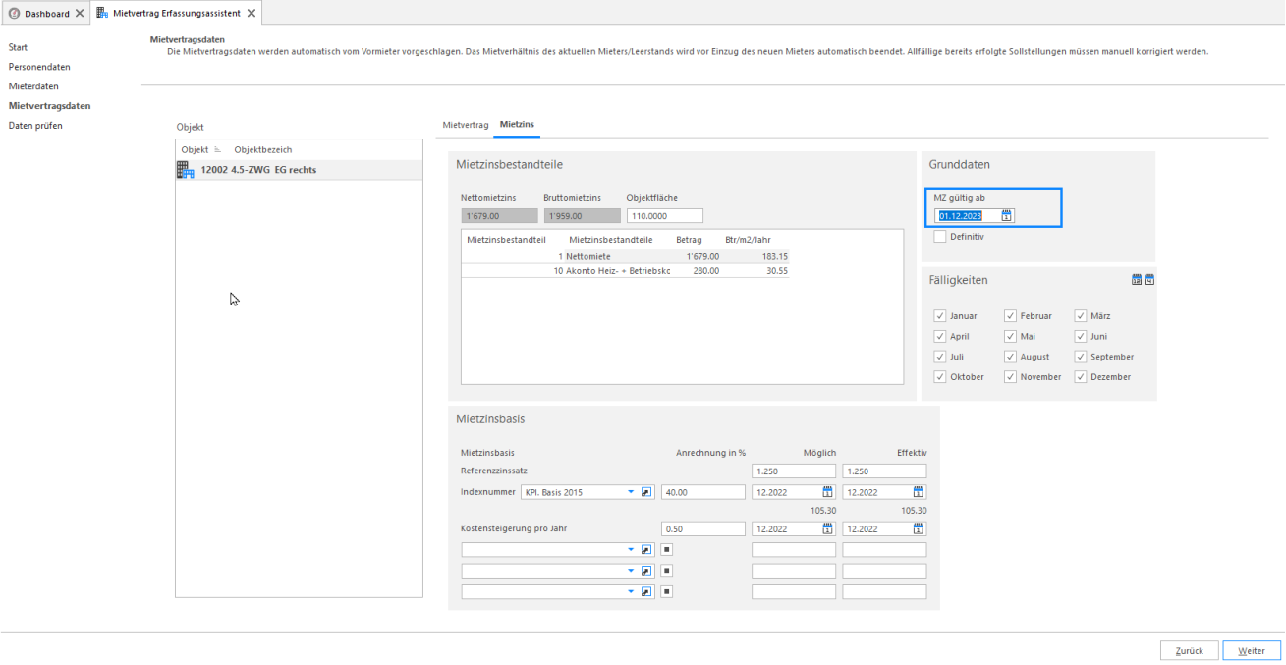Close the Dashboard tab
Viewport: 1286px width, 665px height.
click(x=80, y=13)
